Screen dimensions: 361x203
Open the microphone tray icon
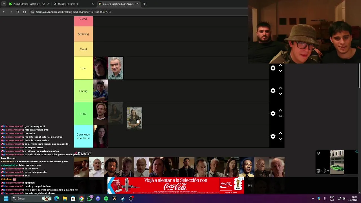[x=325, y=198]
